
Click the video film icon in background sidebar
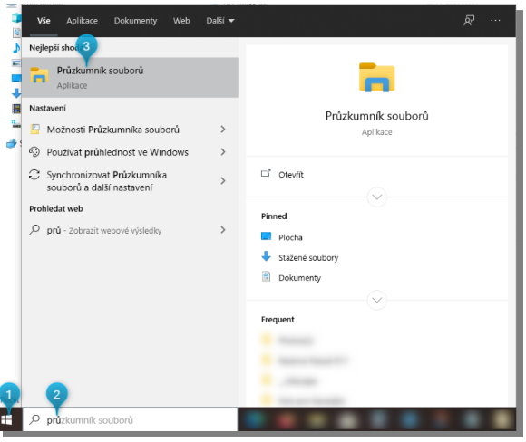coord(16,109)
